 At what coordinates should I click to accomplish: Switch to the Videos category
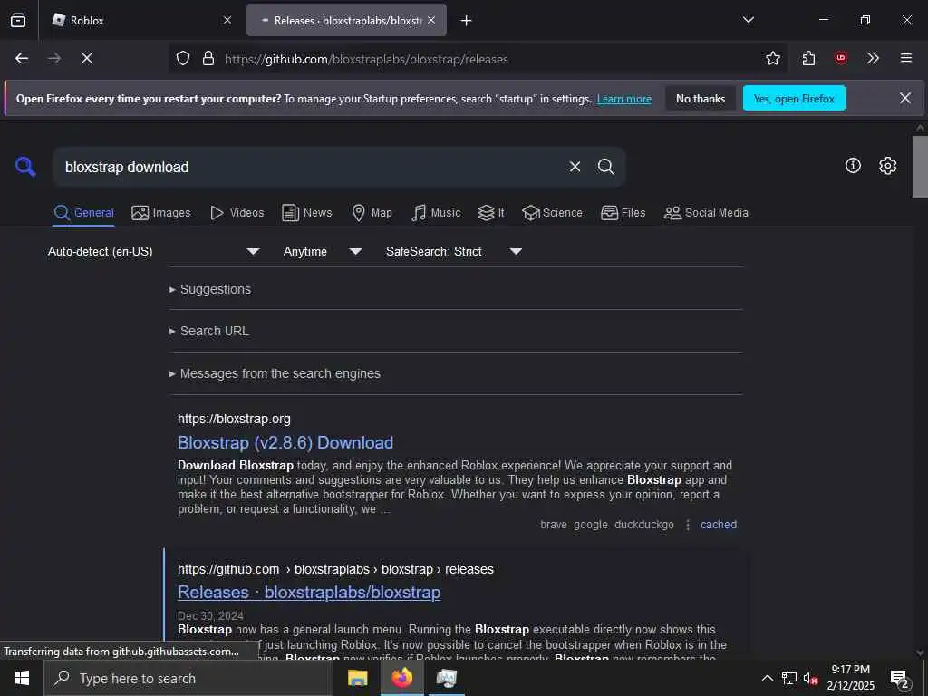(x=237, y=213)
